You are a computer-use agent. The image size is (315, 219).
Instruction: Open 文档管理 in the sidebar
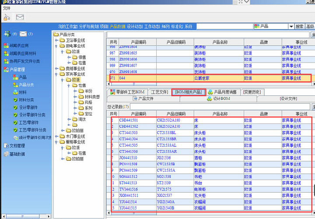click(x=17, y=146)
